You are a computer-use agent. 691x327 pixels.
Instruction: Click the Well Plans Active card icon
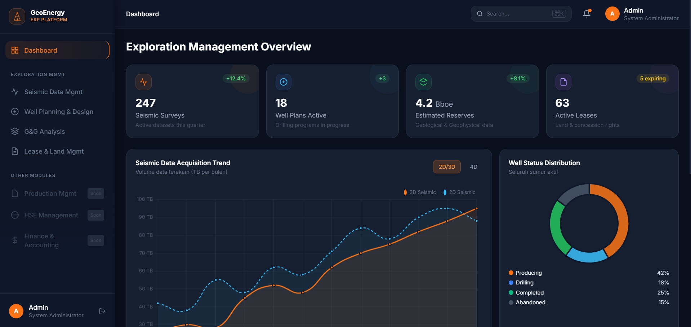284,82
